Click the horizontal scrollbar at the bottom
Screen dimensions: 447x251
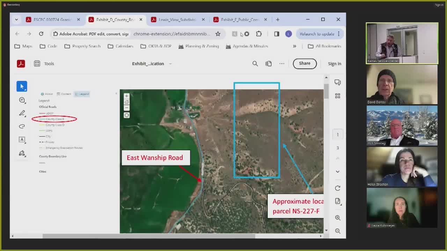click(149, 236)
